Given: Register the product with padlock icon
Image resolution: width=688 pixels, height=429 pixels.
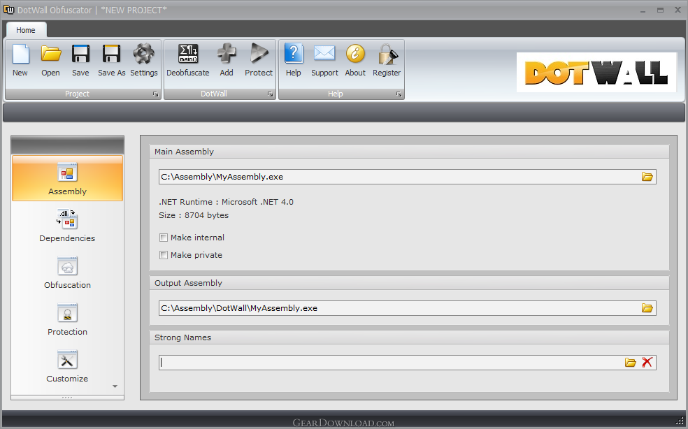Looking at the screenshot, I should click(387, 61).
